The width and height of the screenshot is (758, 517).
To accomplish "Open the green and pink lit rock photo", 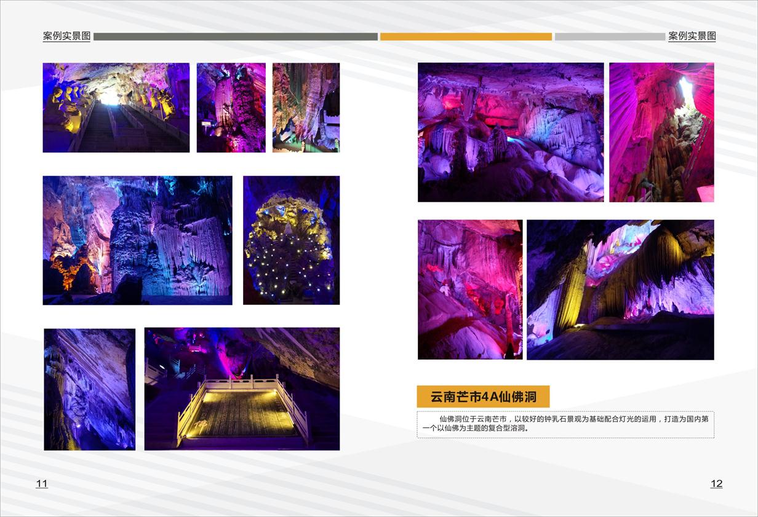I will 306,108.
